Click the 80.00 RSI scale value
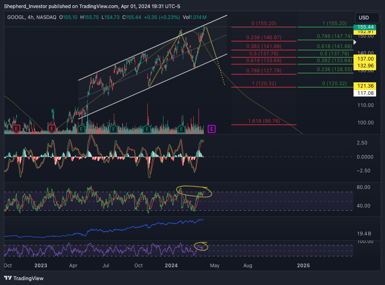 coord(363,187)
